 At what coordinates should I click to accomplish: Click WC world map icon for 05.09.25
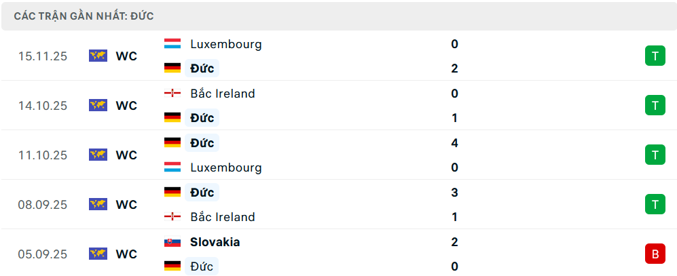[98, 254]
